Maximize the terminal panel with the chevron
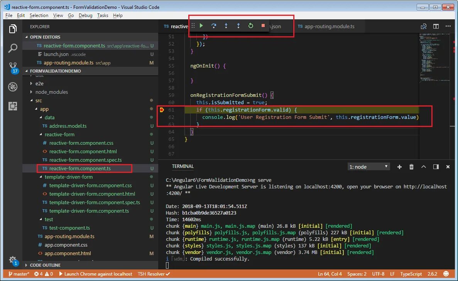The height and width of the screenshot is (281, 458). (x=424, y=167)
